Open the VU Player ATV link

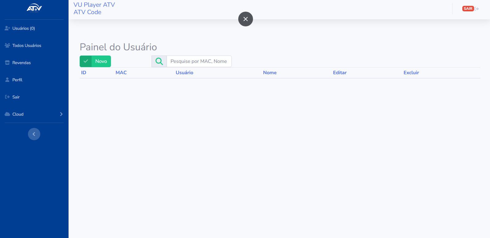click(x=94, y=5)
